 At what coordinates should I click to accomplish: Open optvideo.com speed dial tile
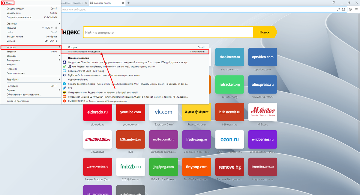(x=263, y=57)
